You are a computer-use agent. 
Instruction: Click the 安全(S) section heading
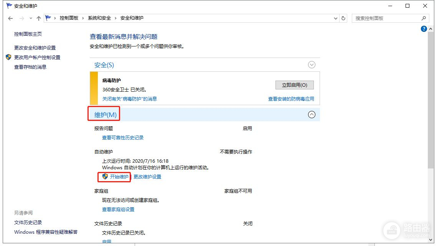104,65
